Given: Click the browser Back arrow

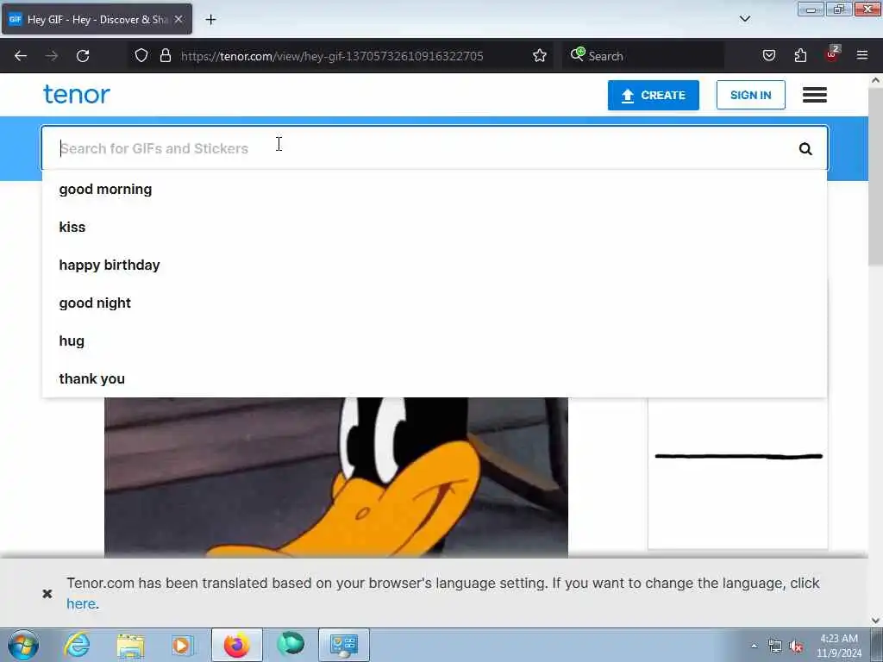Looking at the screenshot, I should pyautogui.click(x=21, y=56).
